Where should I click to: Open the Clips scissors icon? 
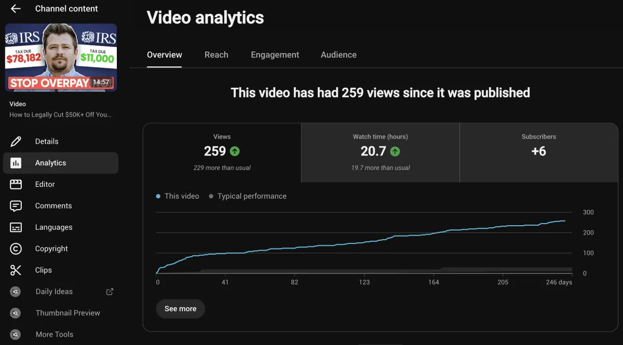[16, 270]
